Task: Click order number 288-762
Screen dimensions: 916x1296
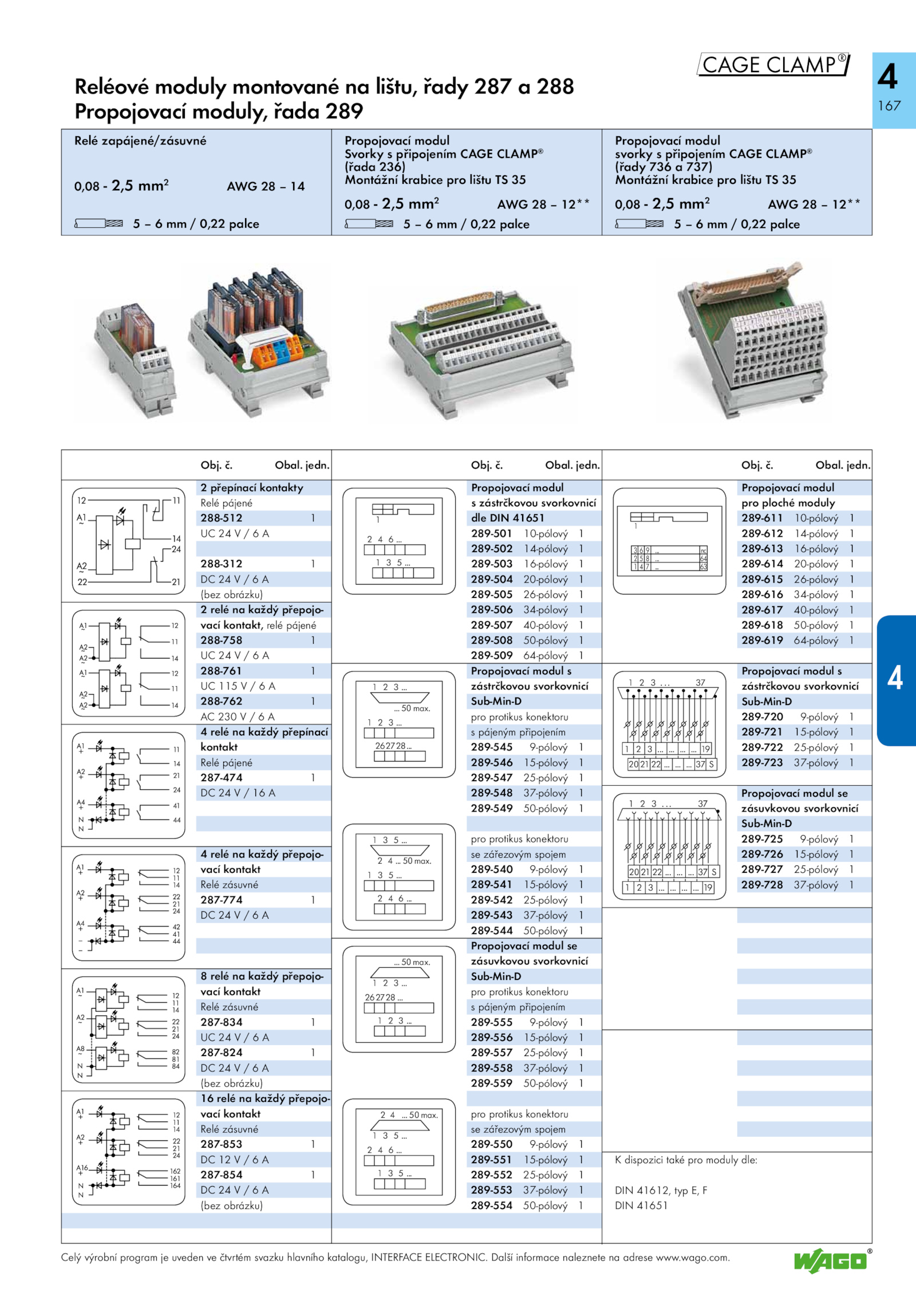Action: click(x=222, y=701)
